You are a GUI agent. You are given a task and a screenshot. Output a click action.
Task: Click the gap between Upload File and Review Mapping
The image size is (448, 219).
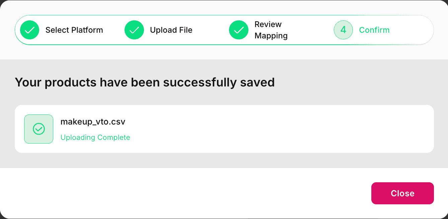(211, 30)
